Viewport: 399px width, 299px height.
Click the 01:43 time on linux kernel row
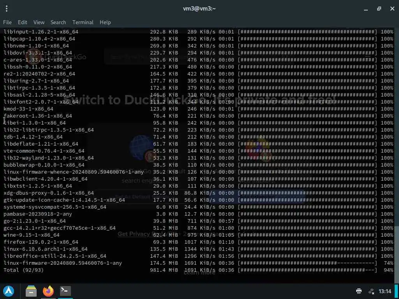click(x=226, y=249)
